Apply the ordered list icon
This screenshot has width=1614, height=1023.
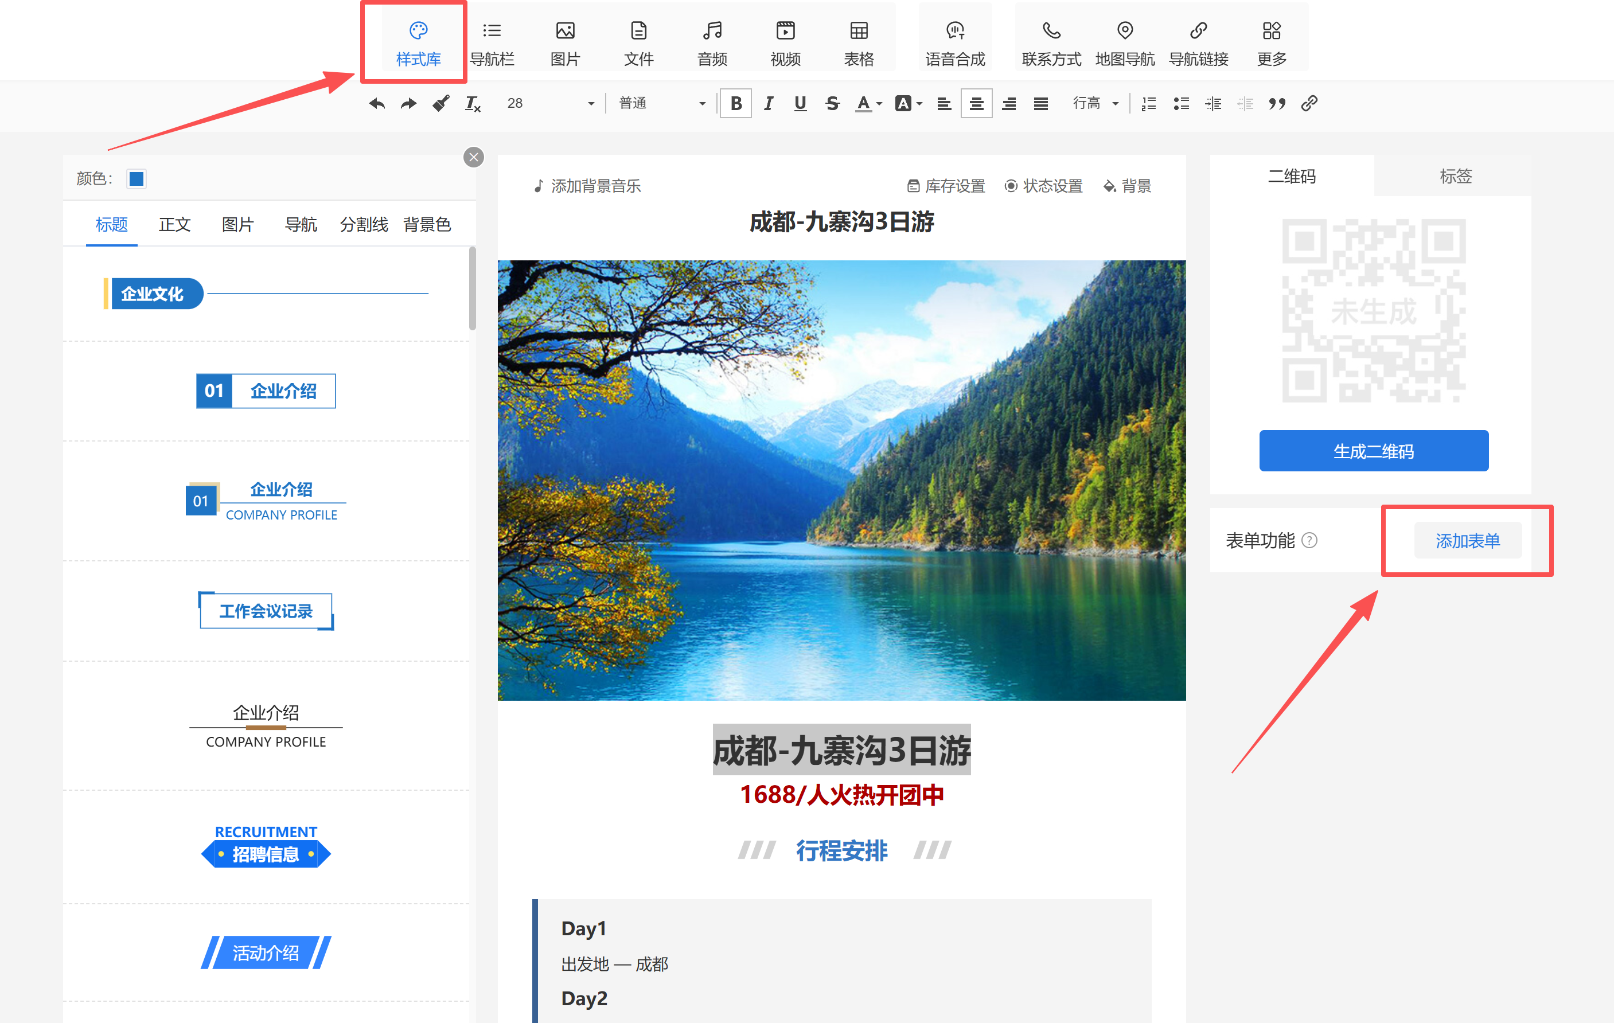1149,104
